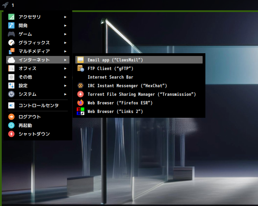This screenshot has width=258, height=206.
Task: Launch IRC Instant Messenger HexChat
Action: 139,85
